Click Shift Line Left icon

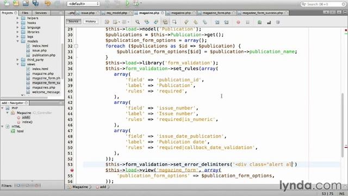217,22
